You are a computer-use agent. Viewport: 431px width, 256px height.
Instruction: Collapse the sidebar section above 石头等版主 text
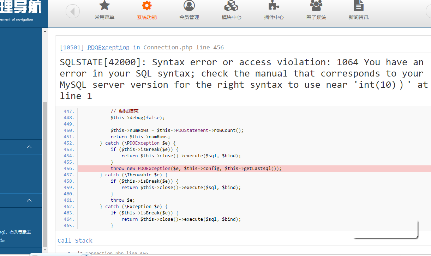point(29,200)
